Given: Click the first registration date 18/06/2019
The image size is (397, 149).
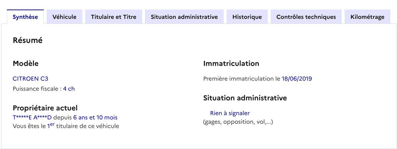Looking at the screenshot, I should 297,79.
